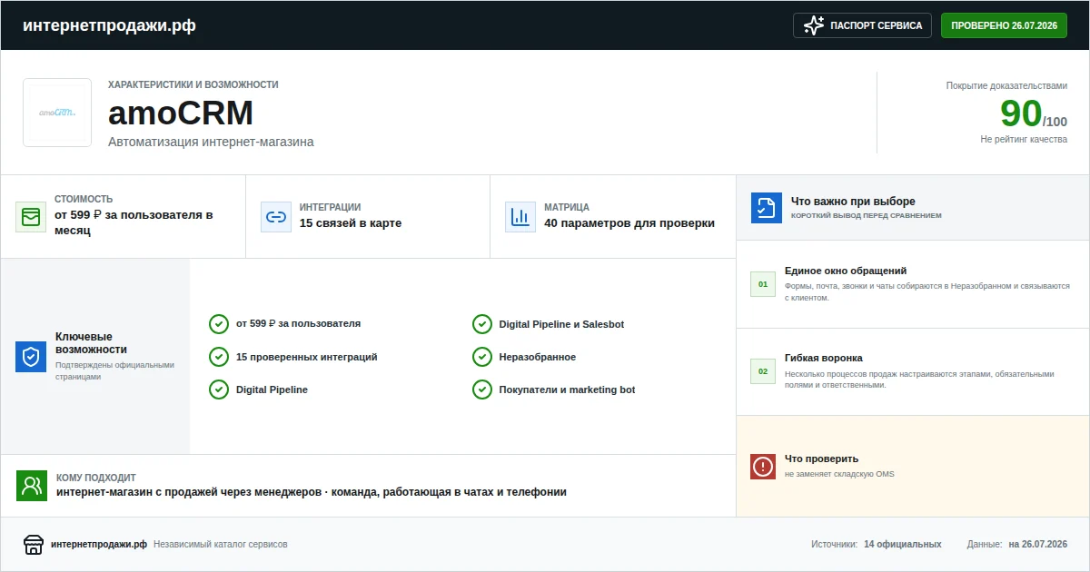Image resolution: width=1090 pixels, height=572 pixels.
Task: Click the users icon beside Кому подходит
Action: point(32,486)
